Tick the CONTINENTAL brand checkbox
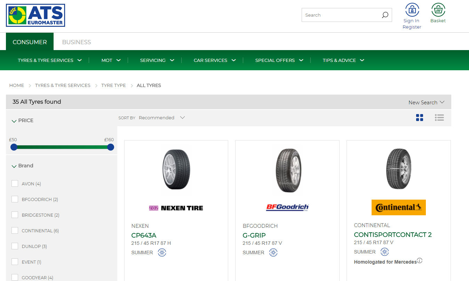The height and width of the screenshot is (281, 469). (x=15, y=230)
